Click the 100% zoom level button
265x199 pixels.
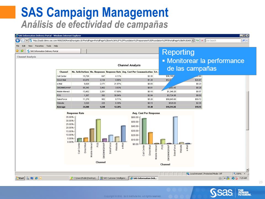238,174
